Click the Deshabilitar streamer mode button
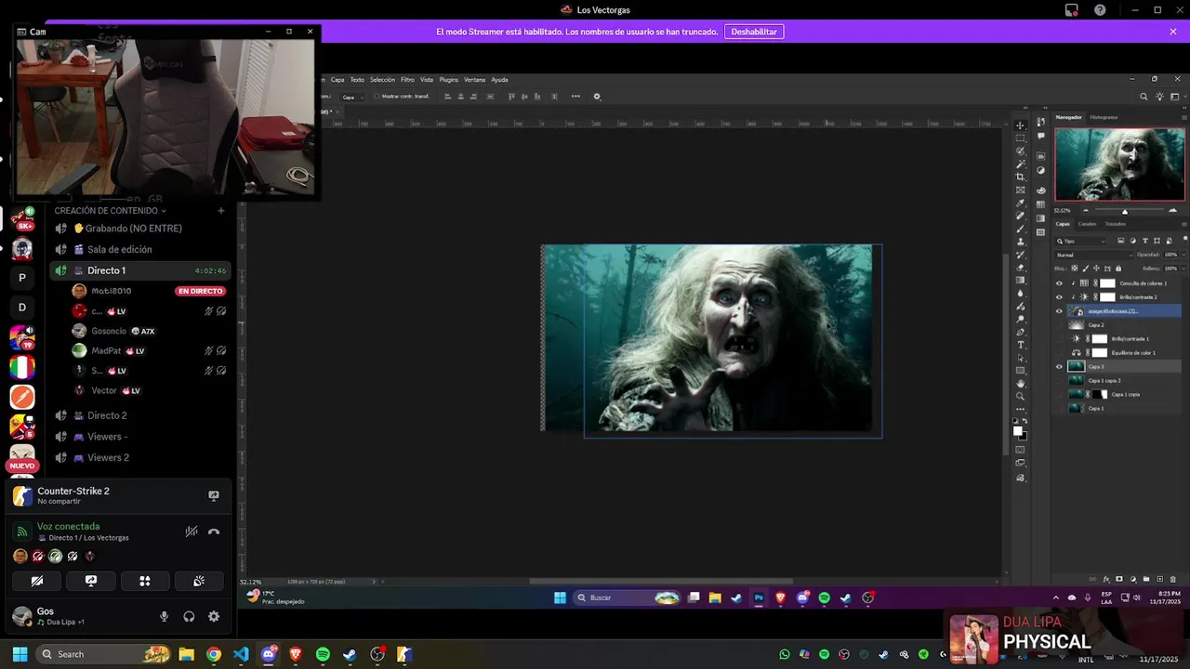 tap(753, 32)
